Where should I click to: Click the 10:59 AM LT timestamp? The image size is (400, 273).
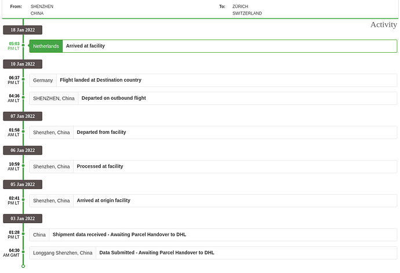14,166
